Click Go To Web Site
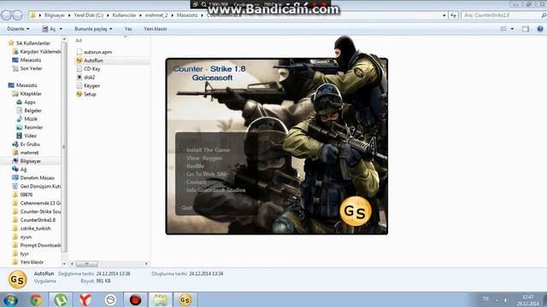The width and height of the screenshot is (547, 307). [206, 174]
